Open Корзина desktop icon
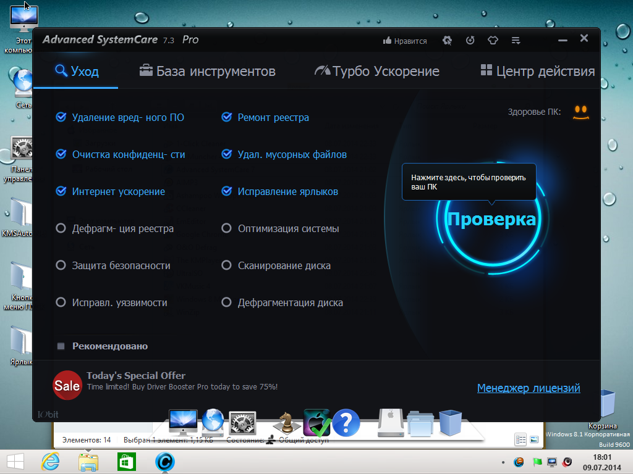Image resolution: width=633 pixels, height=474 pixels. pyautogui.click(x=606, y=410)
